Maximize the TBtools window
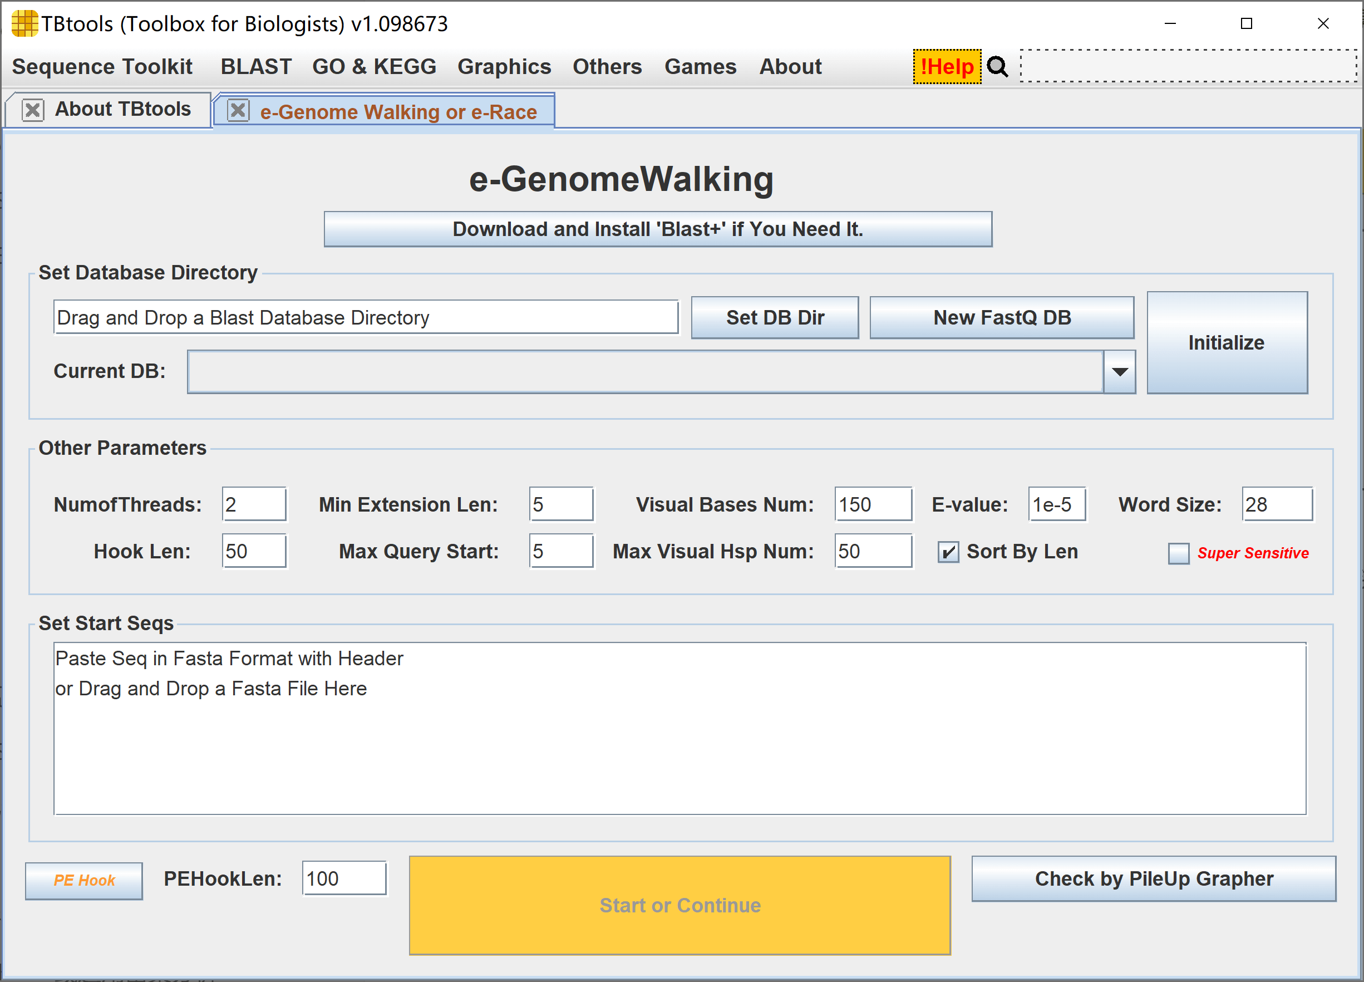Screen dimensions: 1364x982 [1246, 23]
